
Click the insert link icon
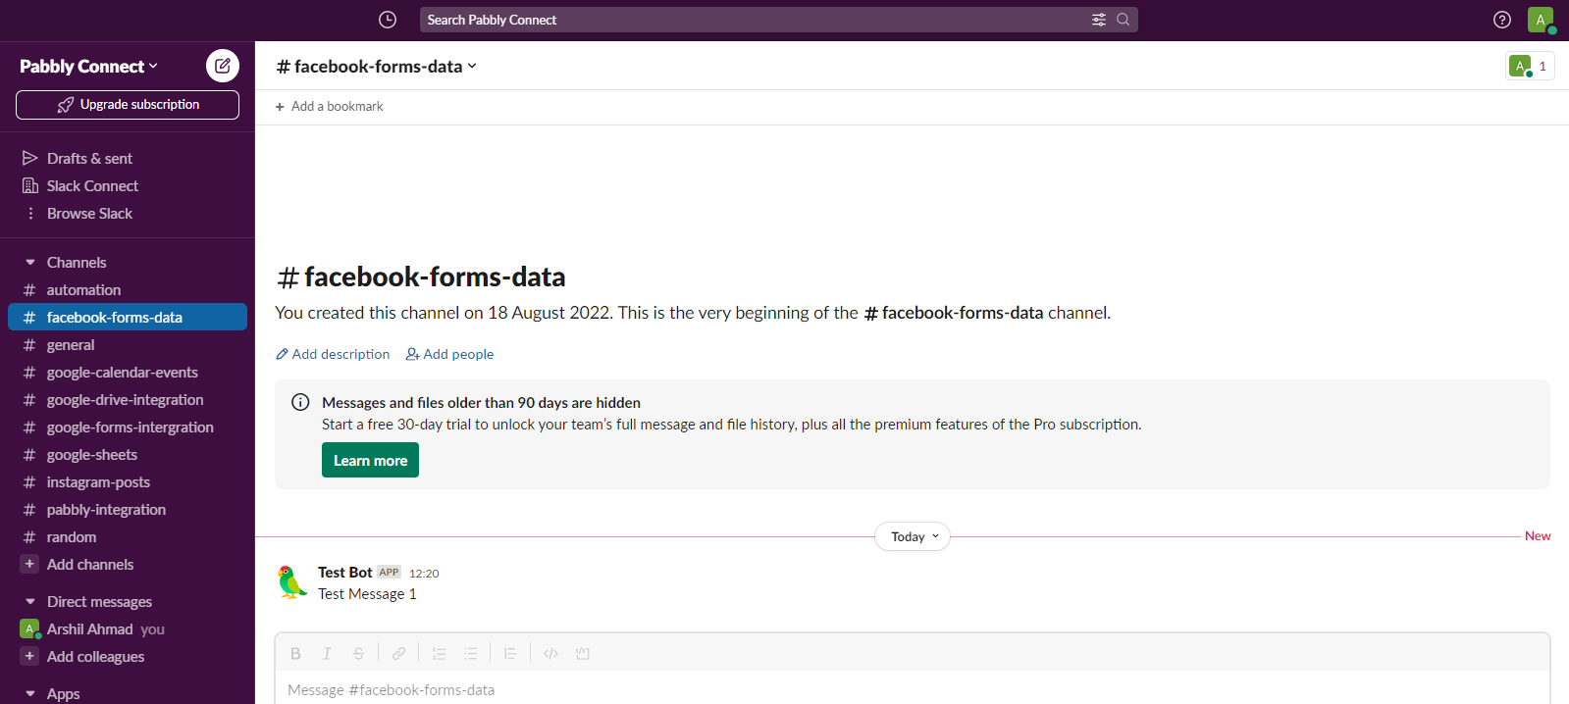tap(398, 654)
